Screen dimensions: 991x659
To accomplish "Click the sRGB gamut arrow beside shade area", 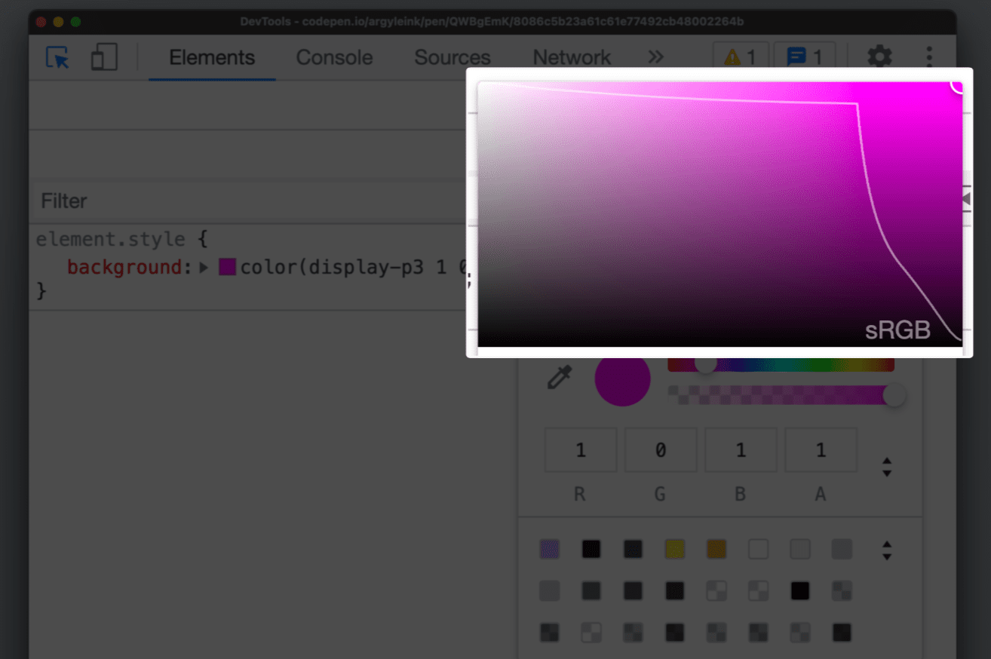I will tap(966, 198).
